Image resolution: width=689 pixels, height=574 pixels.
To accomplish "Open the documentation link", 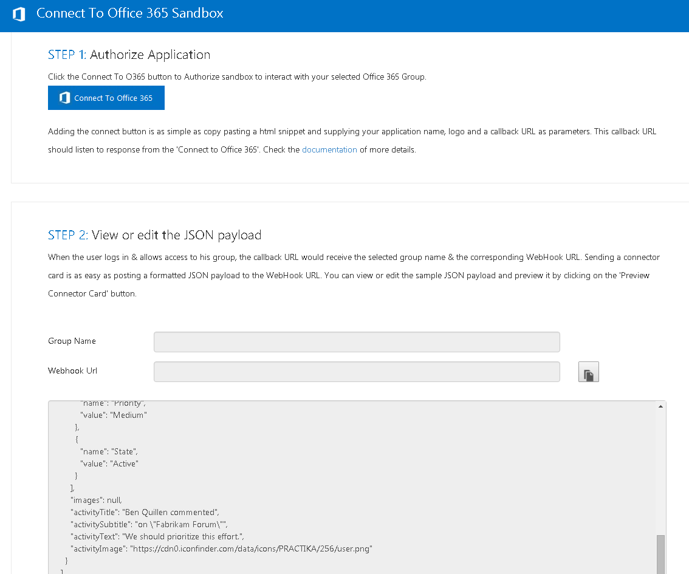I will click(329, 149).
